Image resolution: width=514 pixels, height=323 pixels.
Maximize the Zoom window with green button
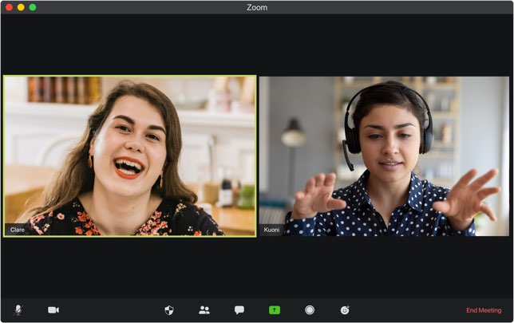(x=33, y=7)
